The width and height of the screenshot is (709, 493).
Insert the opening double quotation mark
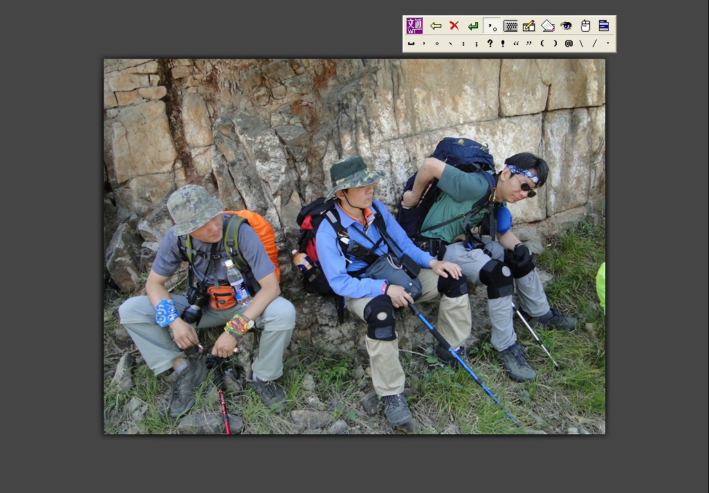516,44
